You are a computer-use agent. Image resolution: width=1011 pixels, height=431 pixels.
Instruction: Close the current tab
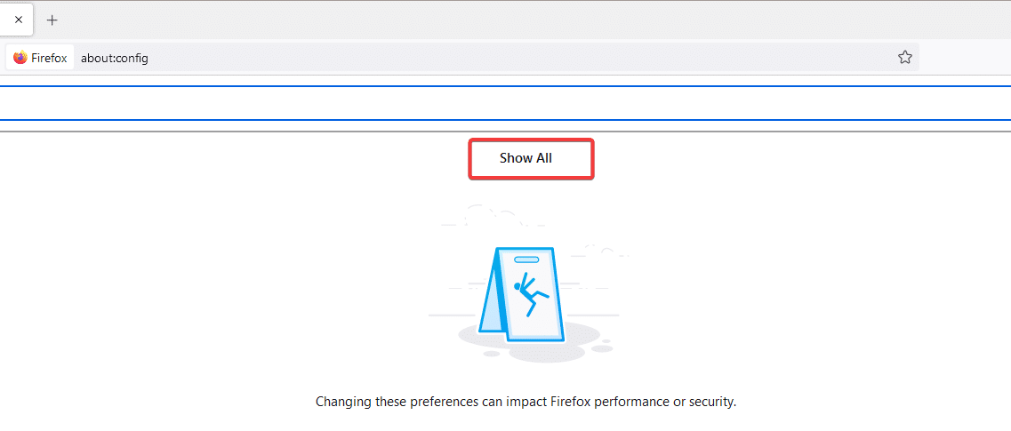coord(19,20)
